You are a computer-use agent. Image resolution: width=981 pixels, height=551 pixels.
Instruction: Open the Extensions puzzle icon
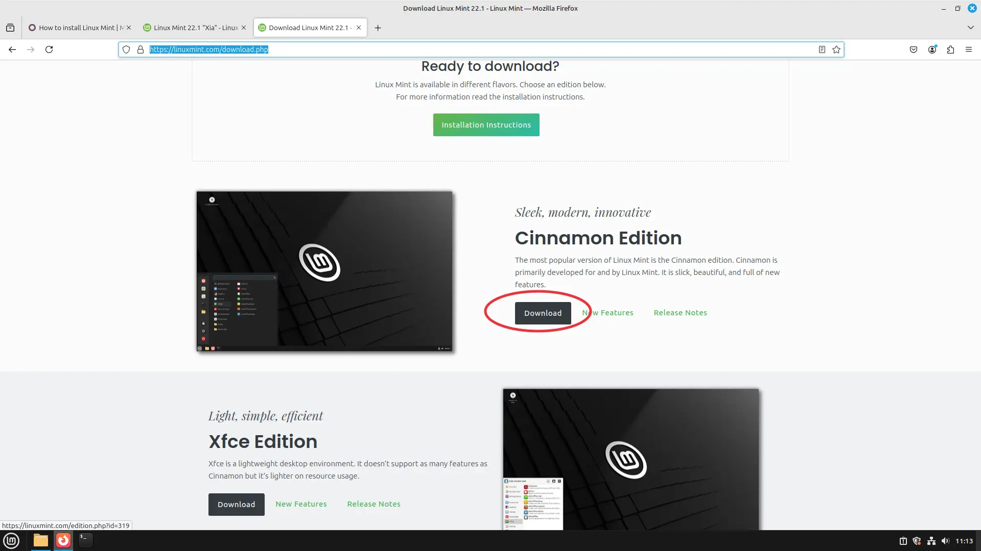point(950,49)
